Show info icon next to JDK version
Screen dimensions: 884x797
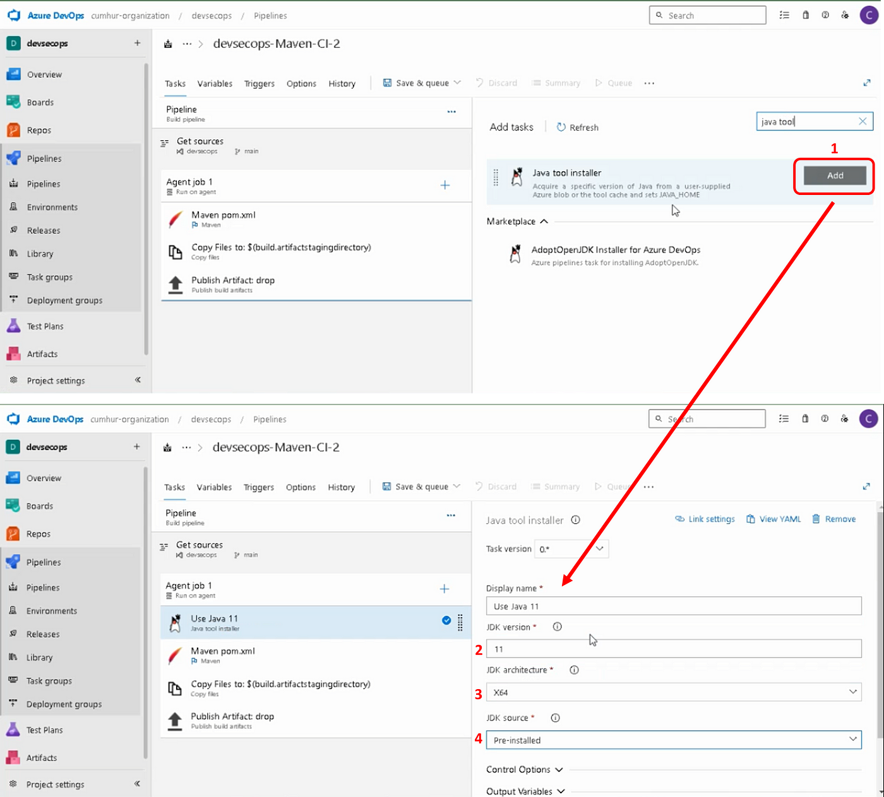(558, 627)
